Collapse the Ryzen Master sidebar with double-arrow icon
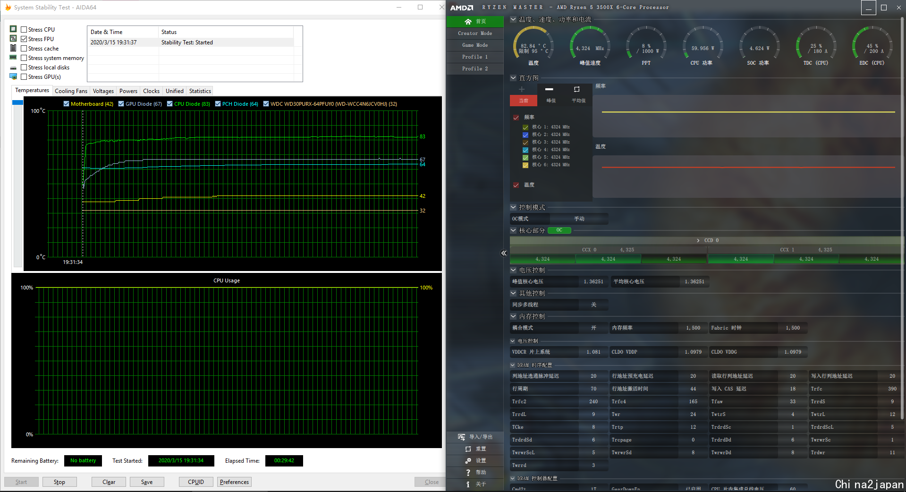906x492 pixels. point(504,253)
